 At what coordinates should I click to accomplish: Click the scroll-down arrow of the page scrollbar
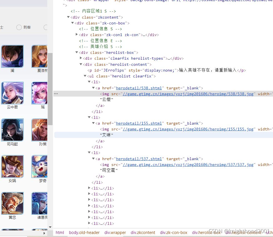[50, 227]
